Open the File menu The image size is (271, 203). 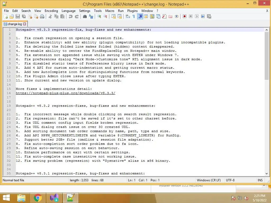[6, 11]
